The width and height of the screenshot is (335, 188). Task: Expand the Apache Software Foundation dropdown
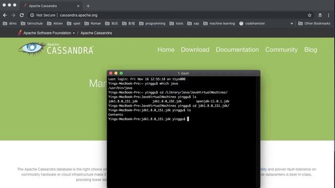point(49,33)
